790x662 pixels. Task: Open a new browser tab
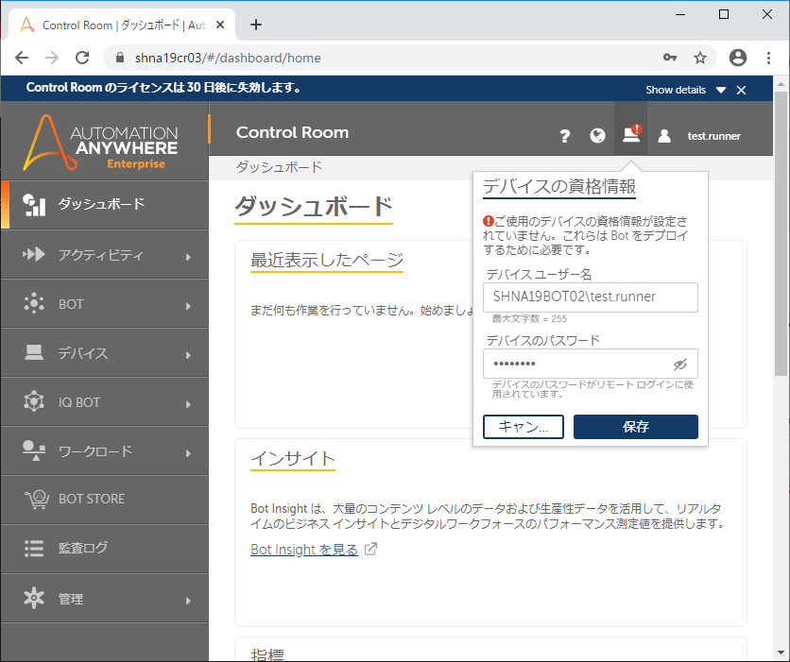(x=256, y=25)
